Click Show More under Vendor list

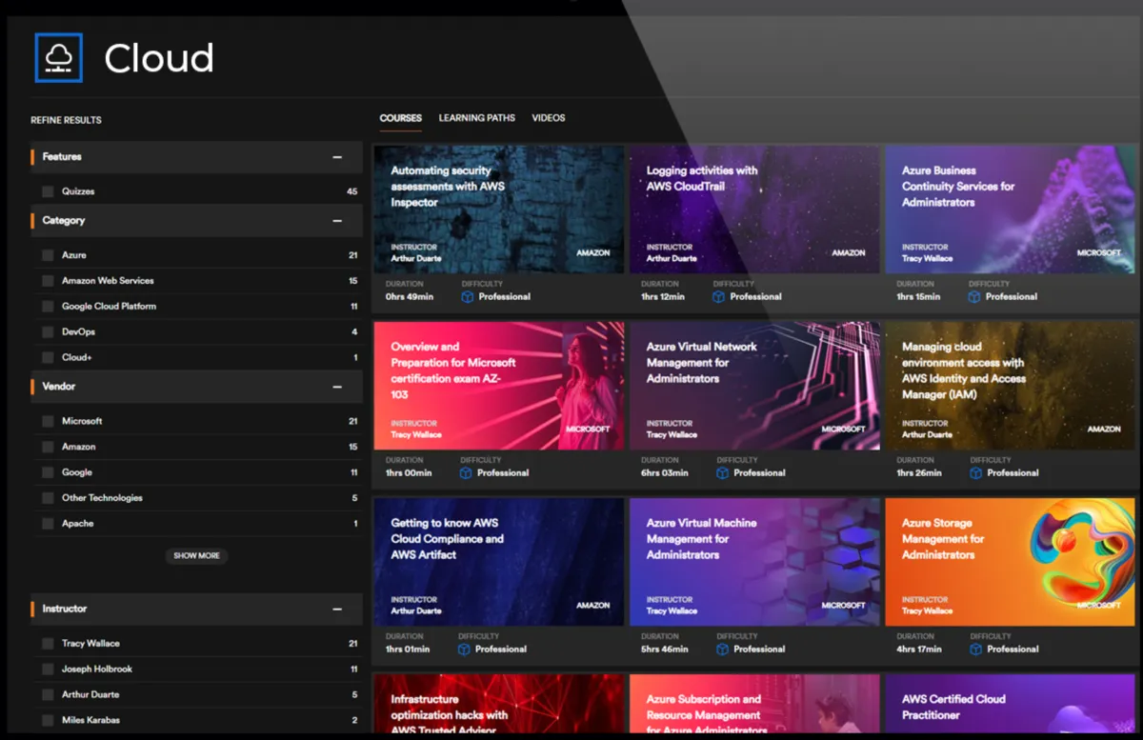click(x=196, y=556)
